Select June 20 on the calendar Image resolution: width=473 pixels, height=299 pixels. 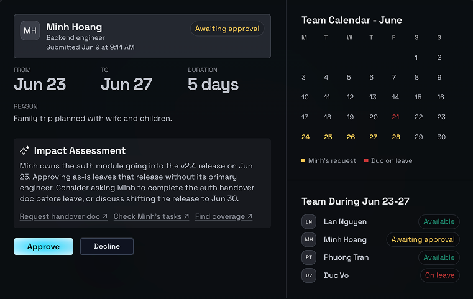coord(373,117)
